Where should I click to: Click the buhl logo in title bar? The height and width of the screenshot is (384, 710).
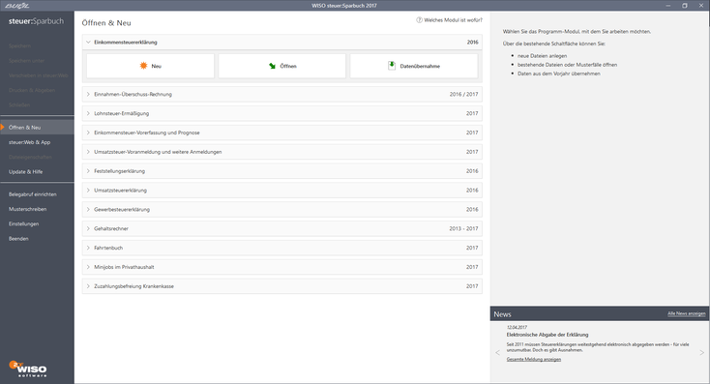(16, 6)
